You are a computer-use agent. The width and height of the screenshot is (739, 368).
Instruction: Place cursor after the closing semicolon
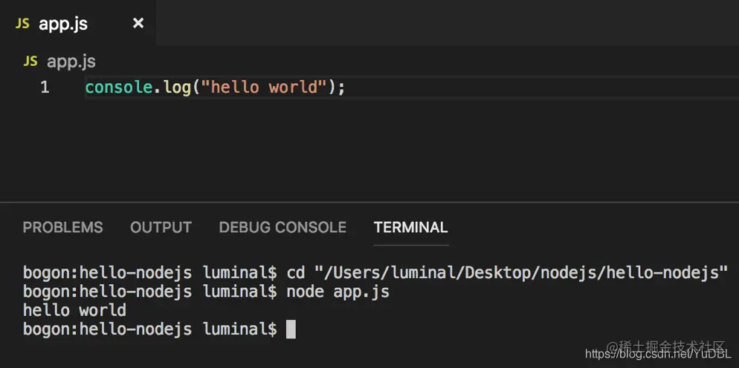pos(346,88)
